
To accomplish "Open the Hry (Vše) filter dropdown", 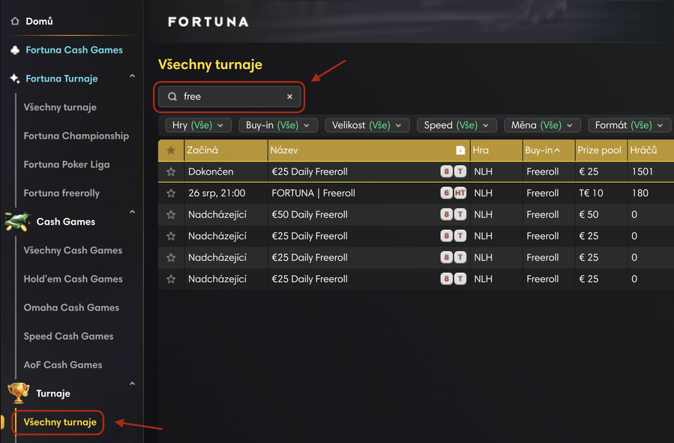I will (198, 125).
